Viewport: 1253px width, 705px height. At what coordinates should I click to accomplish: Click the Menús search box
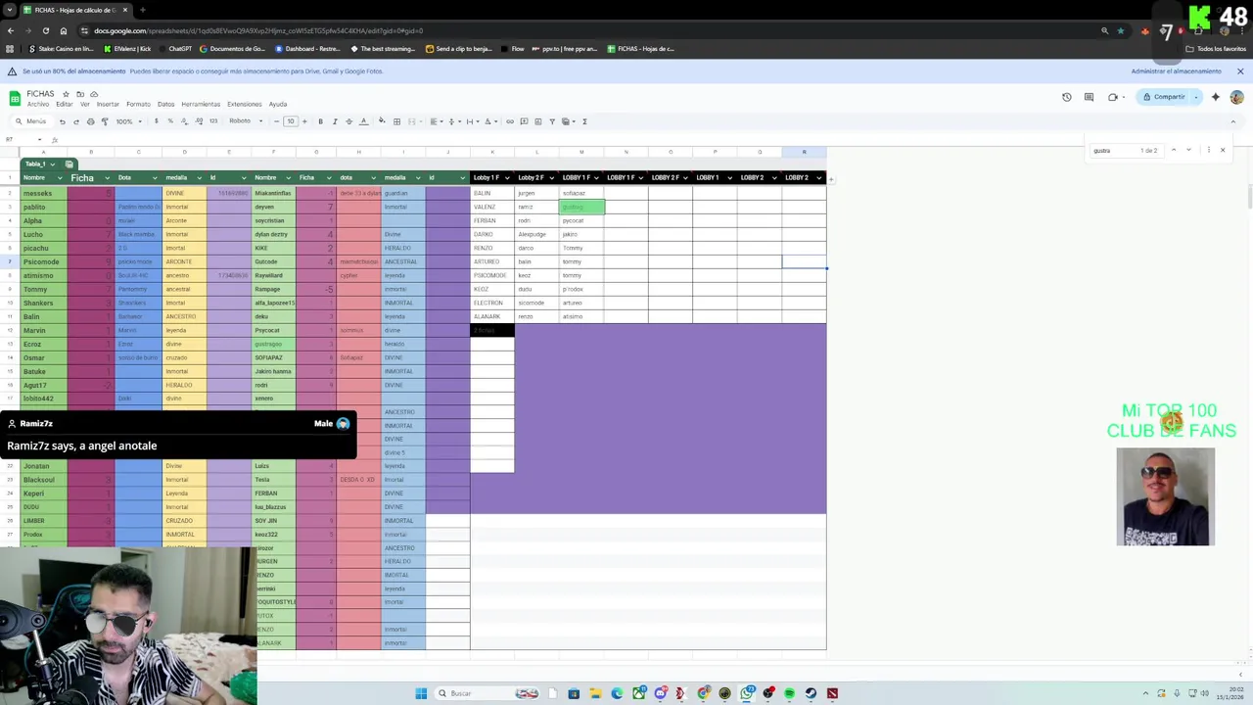click(31, 121)
